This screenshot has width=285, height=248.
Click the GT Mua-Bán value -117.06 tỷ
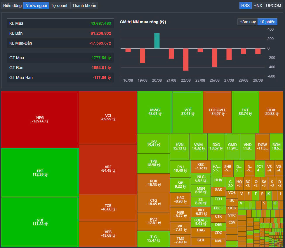click(x=102, y=78)
